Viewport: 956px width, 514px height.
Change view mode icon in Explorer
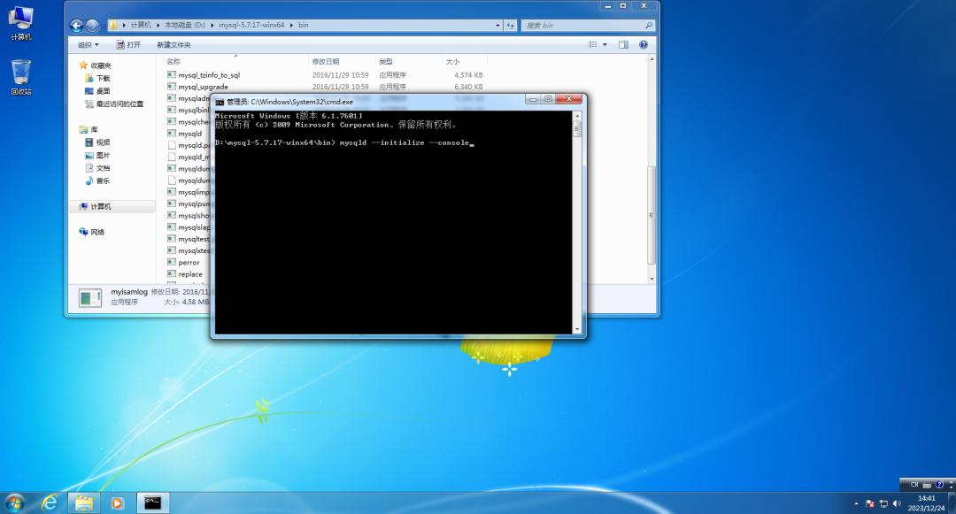[592, 44]
